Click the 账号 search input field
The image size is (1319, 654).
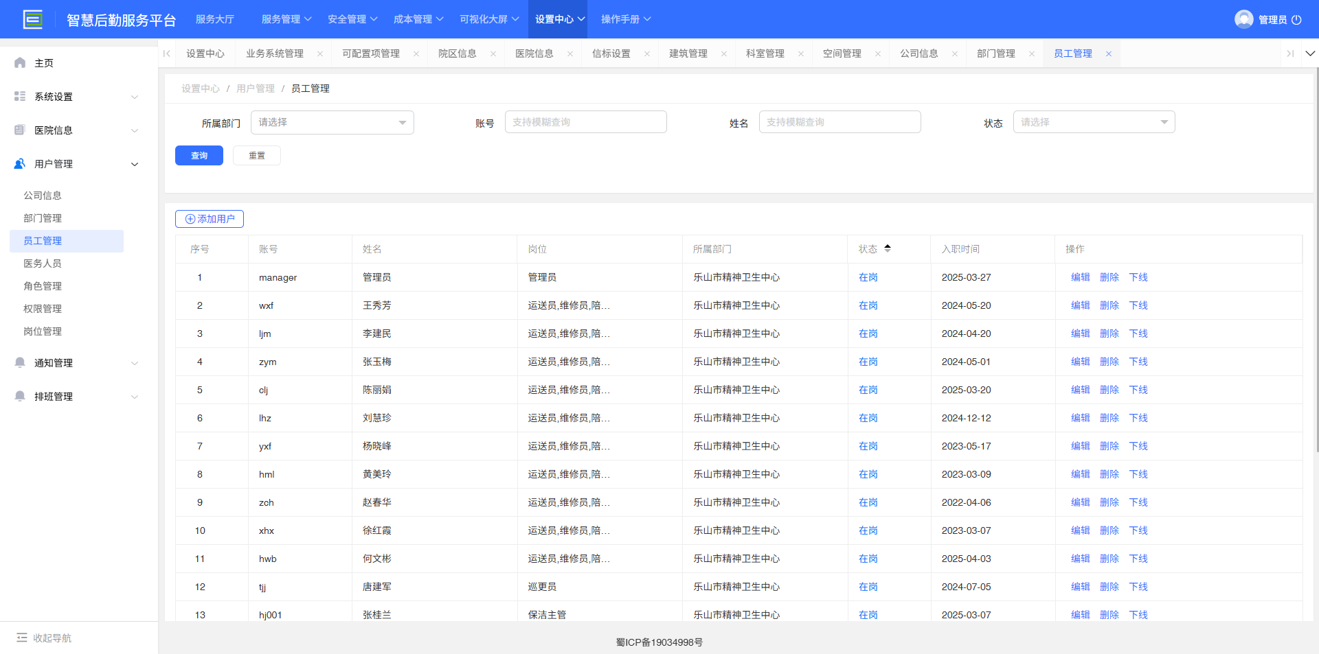click(x=586, y=122)
